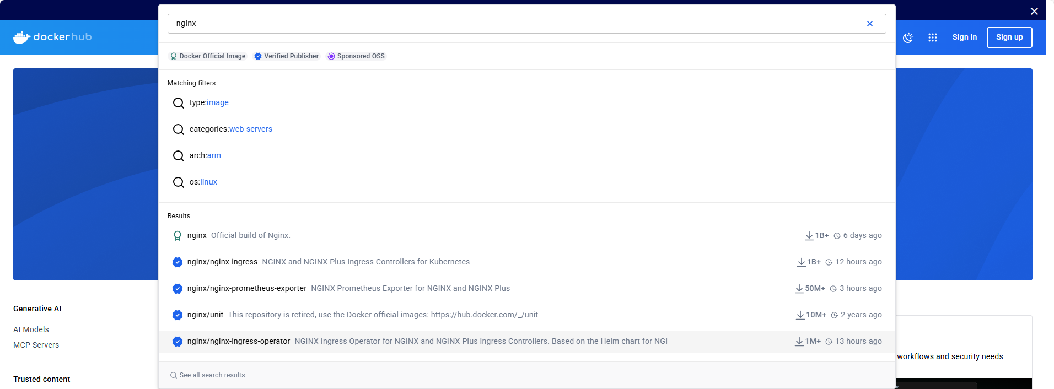This screenshot has width=1054, height=389.
Task: Open MCP Servers in sidebar
Action: pyautogui.click(x=36, y=345)
